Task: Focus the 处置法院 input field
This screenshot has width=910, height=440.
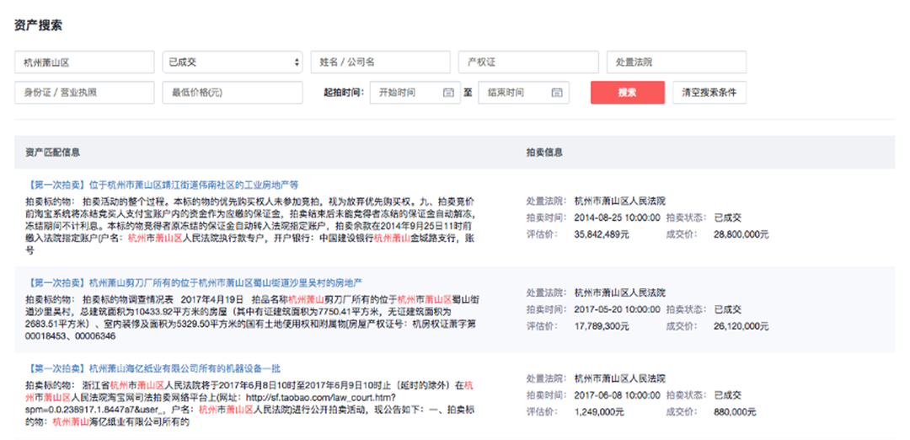Action: [x=677, y=62]
